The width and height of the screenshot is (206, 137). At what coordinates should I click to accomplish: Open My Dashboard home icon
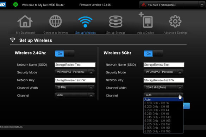[x=25, y=21]
